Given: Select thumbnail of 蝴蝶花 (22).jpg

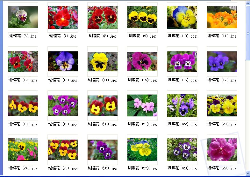Looking at the screenshot, I should click(182, 106).
